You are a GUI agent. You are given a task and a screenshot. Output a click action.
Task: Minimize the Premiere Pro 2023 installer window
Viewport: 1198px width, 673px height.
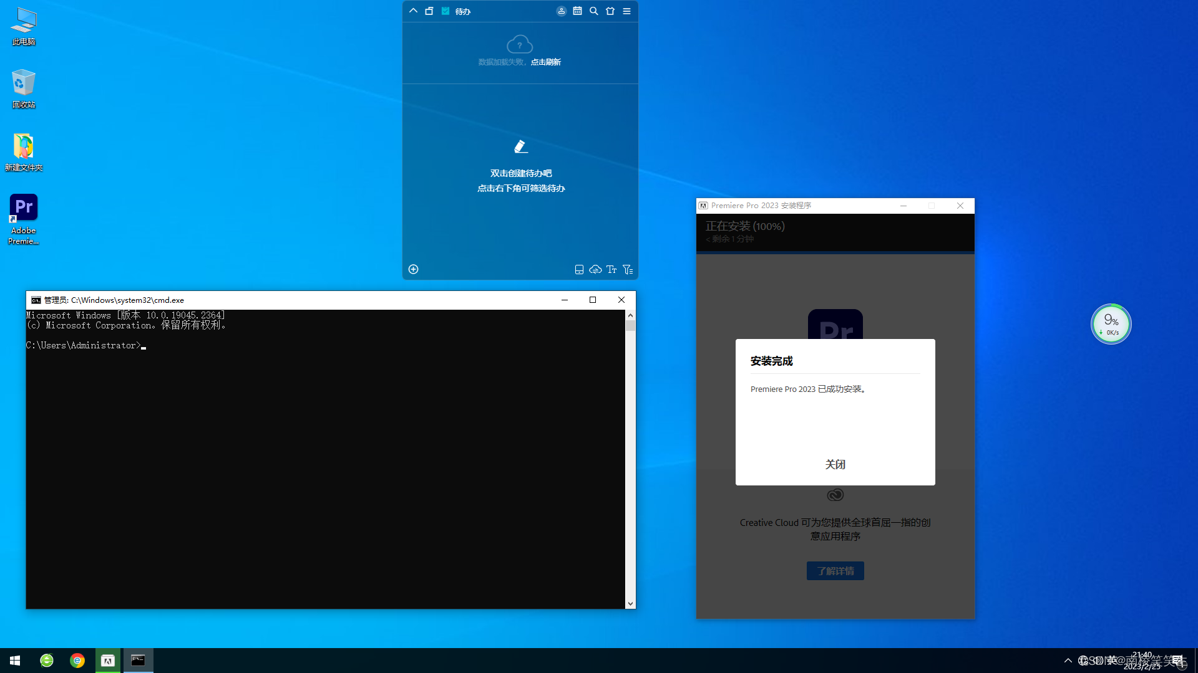[x=903, y=206]
